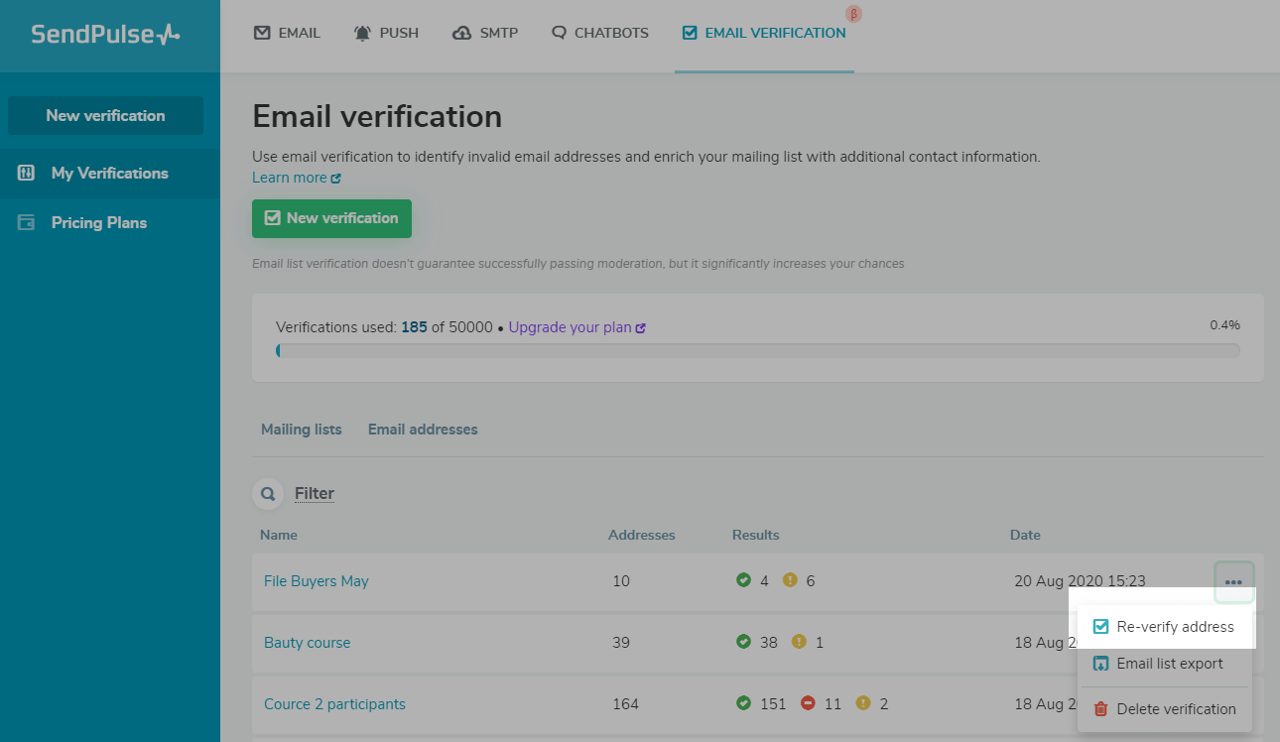
Task: Open the SMTP tab
Action: pyautogui.click(x=485, y=33)
